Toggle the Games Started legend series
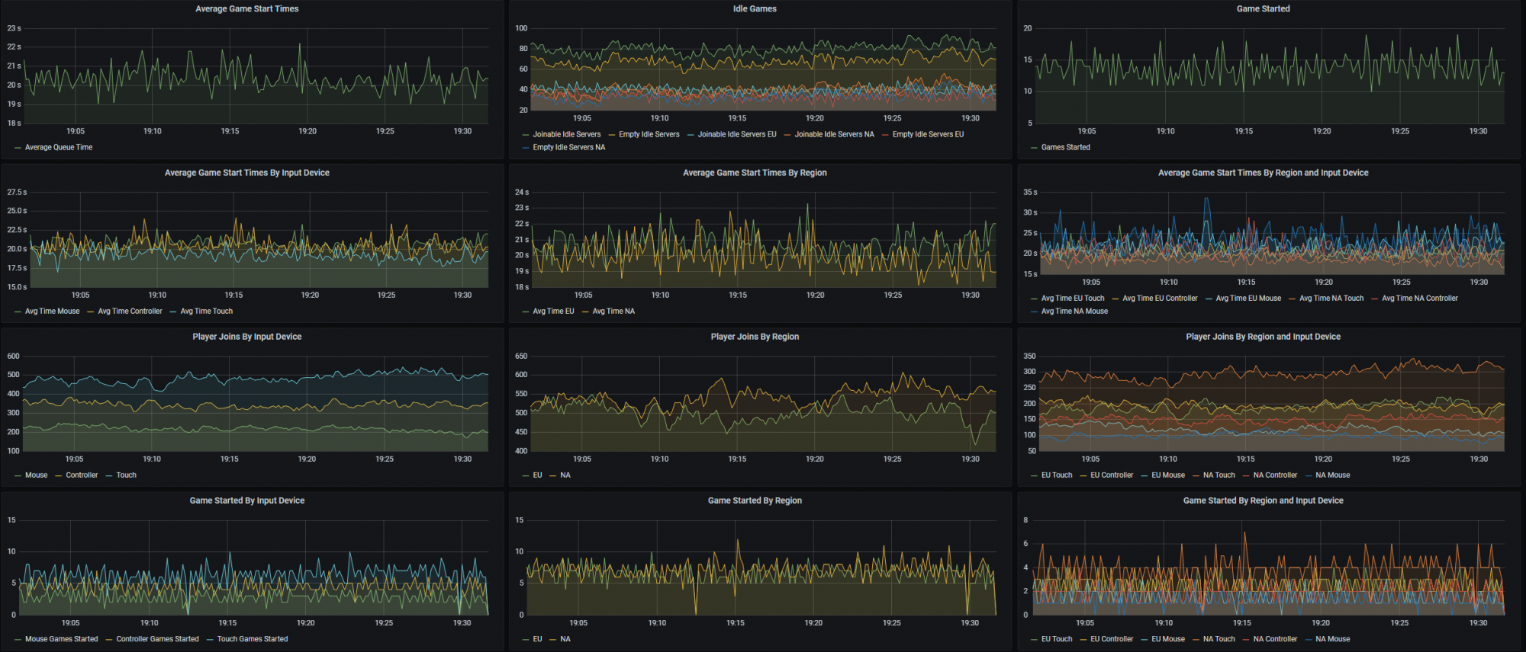Viewport: 1526px width, 652px height. (1065, 147)
